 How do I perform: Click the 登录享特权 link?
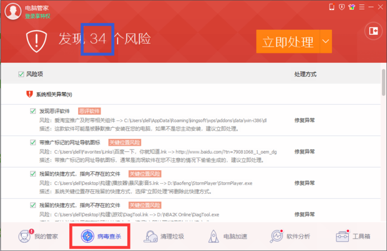(x=39, y=16)
